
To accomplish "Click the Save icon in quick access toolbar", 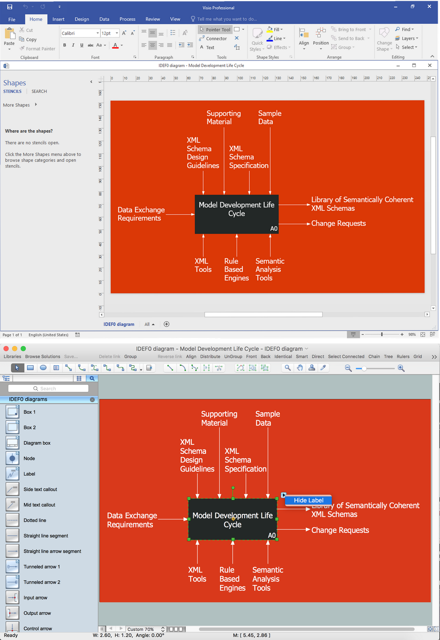I will (x=10, y=7).
